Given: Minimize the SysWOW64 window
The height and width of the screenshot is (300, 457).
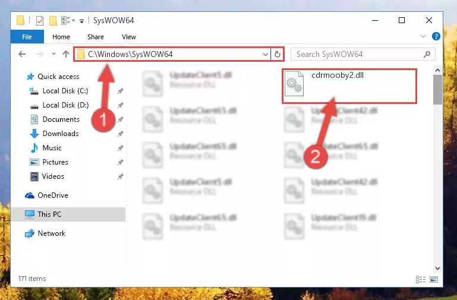Looking at the screenshot, I should 375,20.
